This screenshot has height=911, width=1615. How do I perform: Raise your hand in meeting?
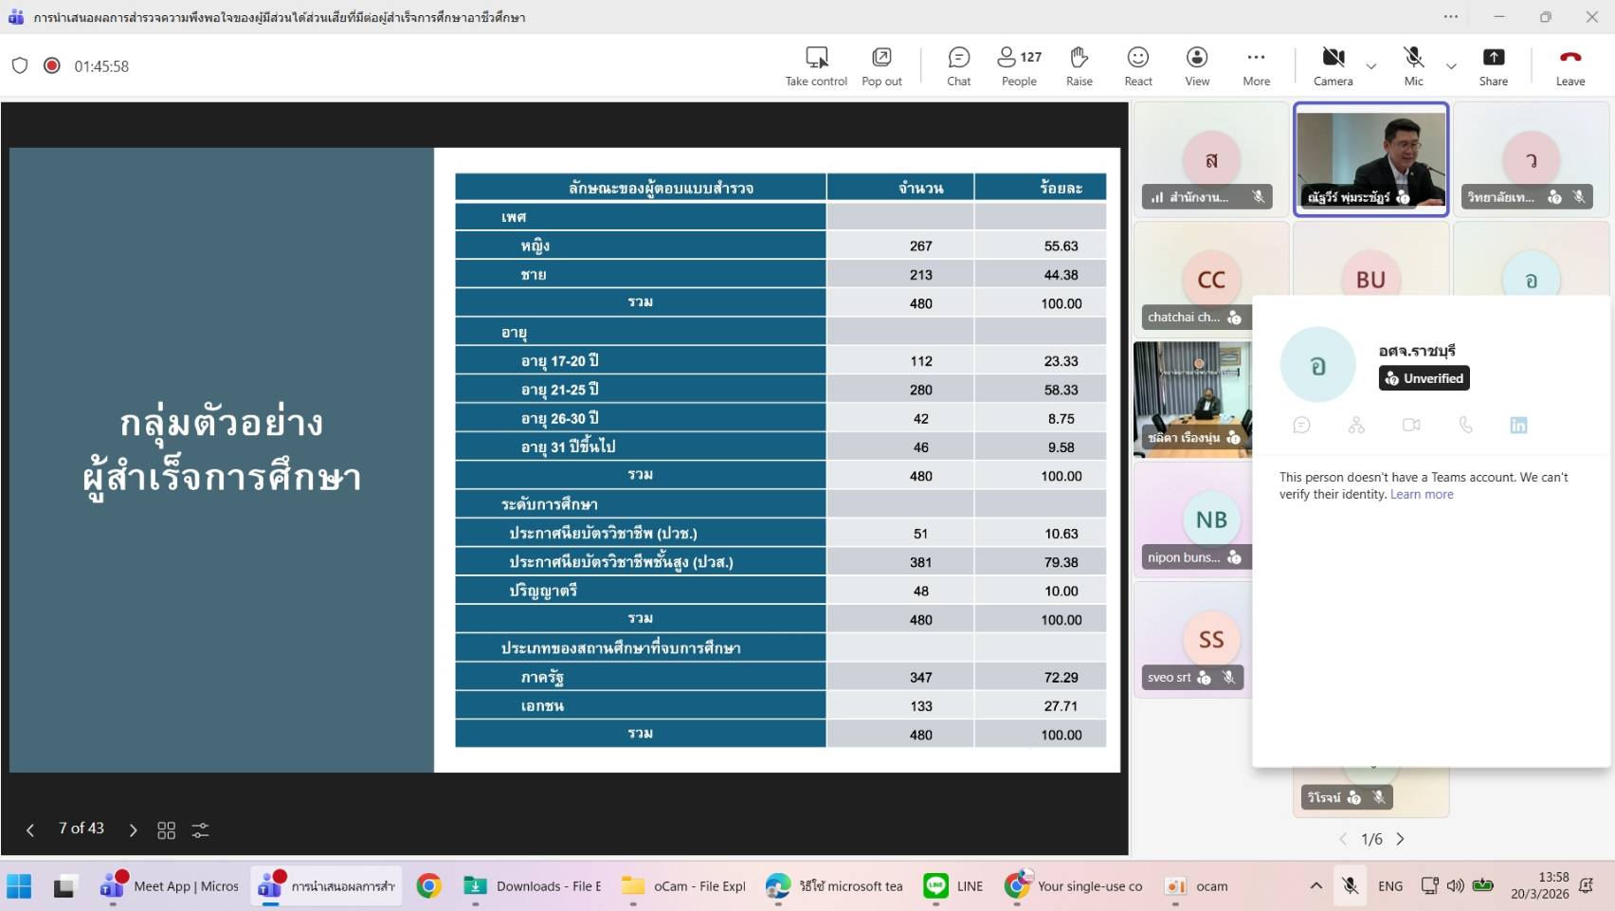coord(1079,58)
